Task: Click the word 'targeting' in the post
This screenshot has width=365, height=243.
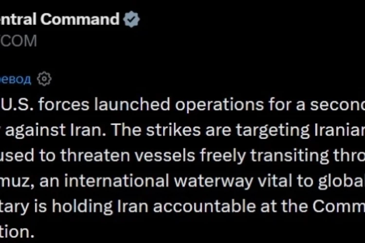Action: pyautogui.click(x=273, y=130)
